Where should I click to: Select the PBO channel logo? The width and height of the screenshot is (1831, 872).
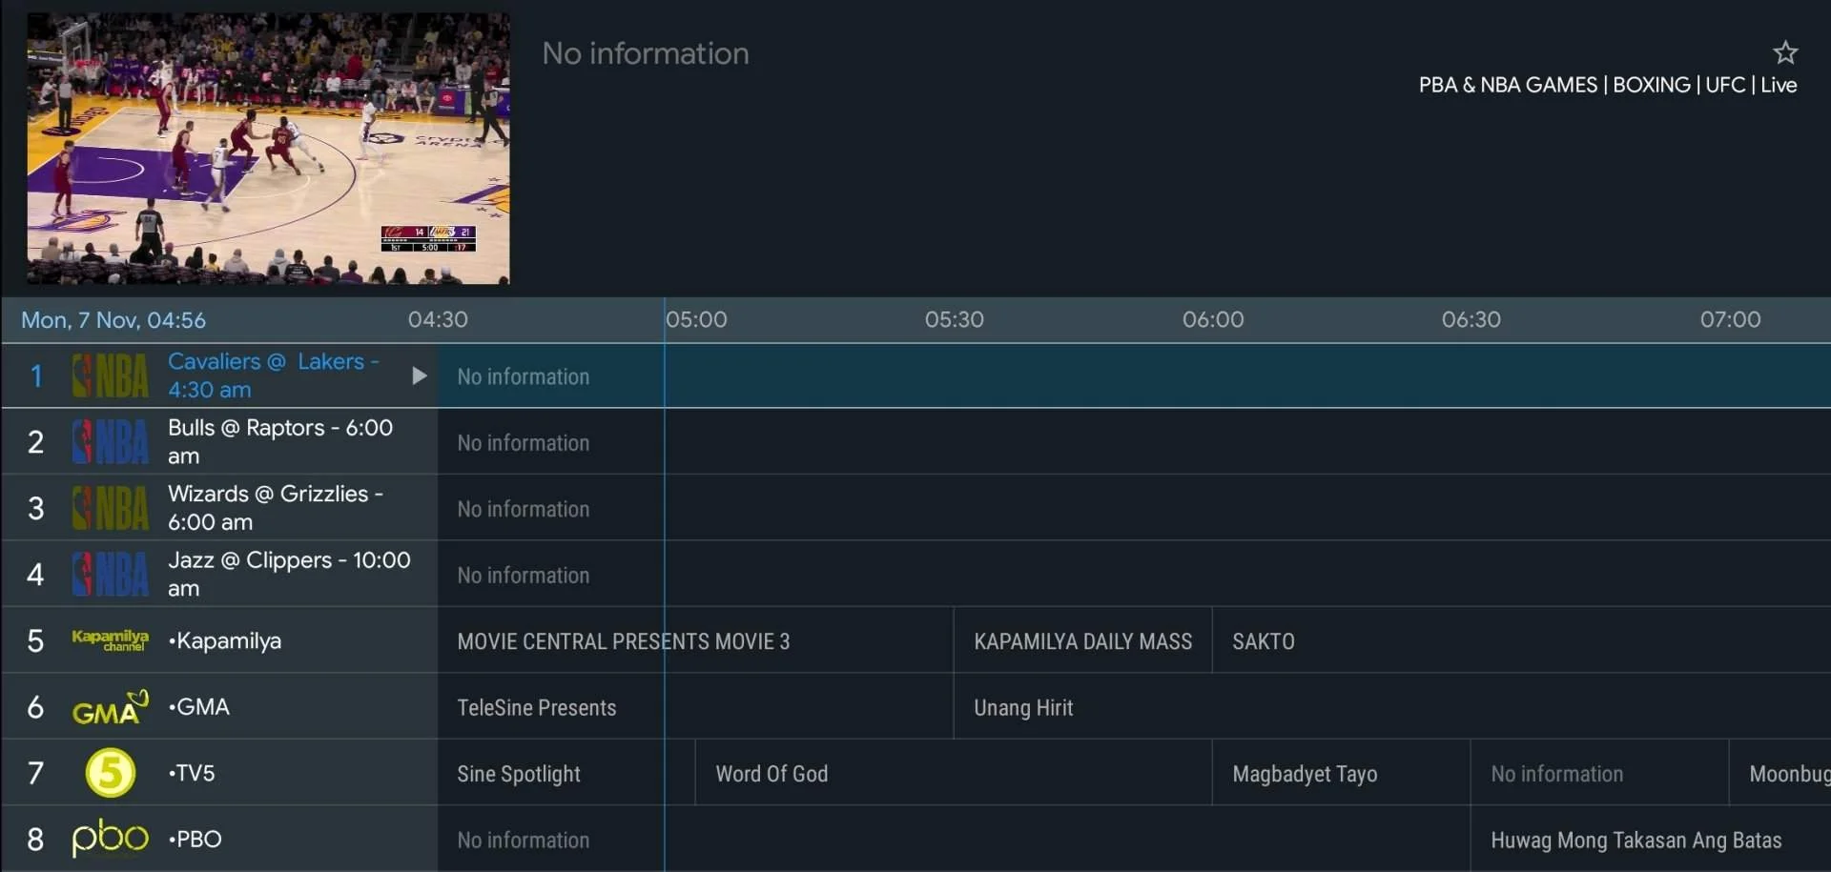tap(111, 839)
